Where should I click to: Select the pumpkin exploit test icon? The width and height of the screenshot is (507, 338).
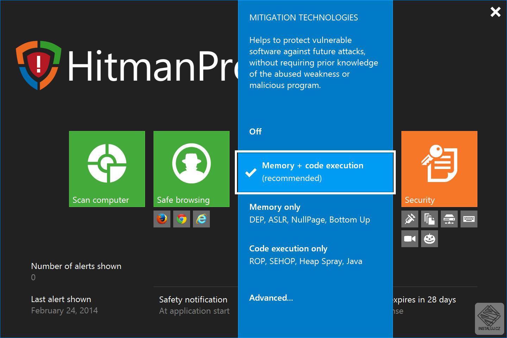pyautogui.click(x=429, y=238)
